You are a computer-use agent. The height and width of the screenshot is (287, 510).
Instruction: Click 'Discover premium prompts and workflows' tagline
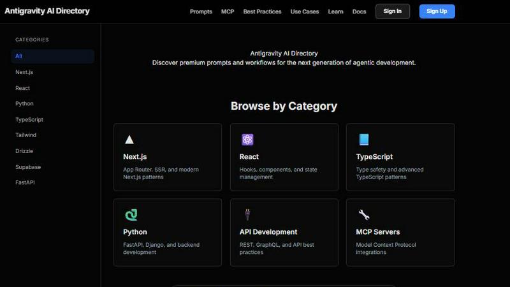coord(284,63)
